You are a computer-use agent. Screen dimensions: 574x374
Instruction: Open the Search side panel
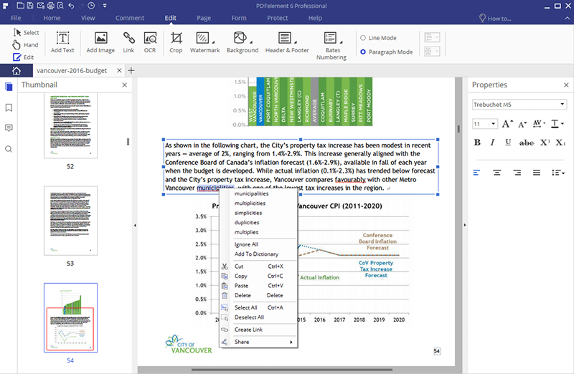9,149
